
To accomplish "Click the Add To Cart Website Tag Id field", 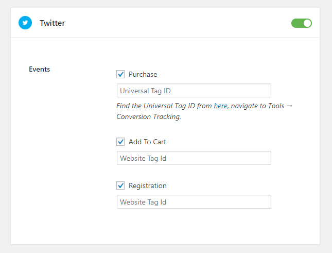I will (194, 158).
